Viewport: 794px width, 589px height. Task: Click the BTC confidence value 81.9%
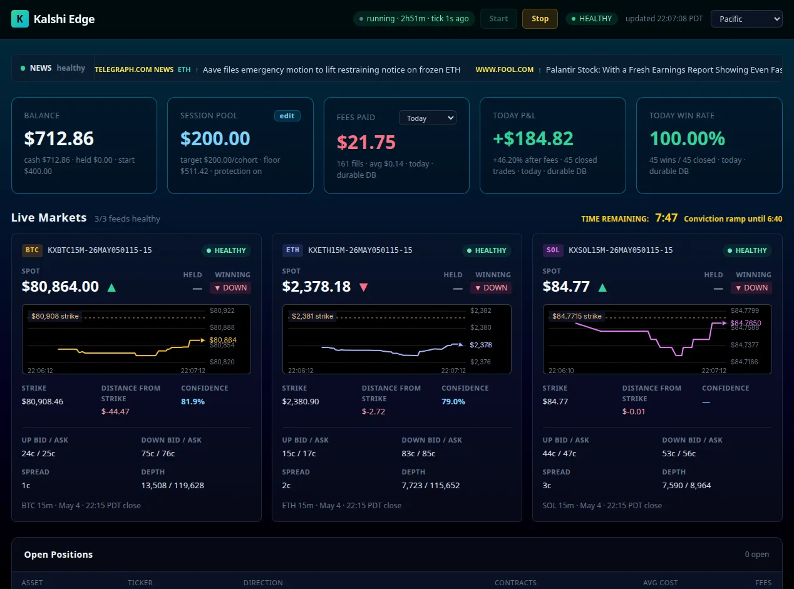pos(193,401)
